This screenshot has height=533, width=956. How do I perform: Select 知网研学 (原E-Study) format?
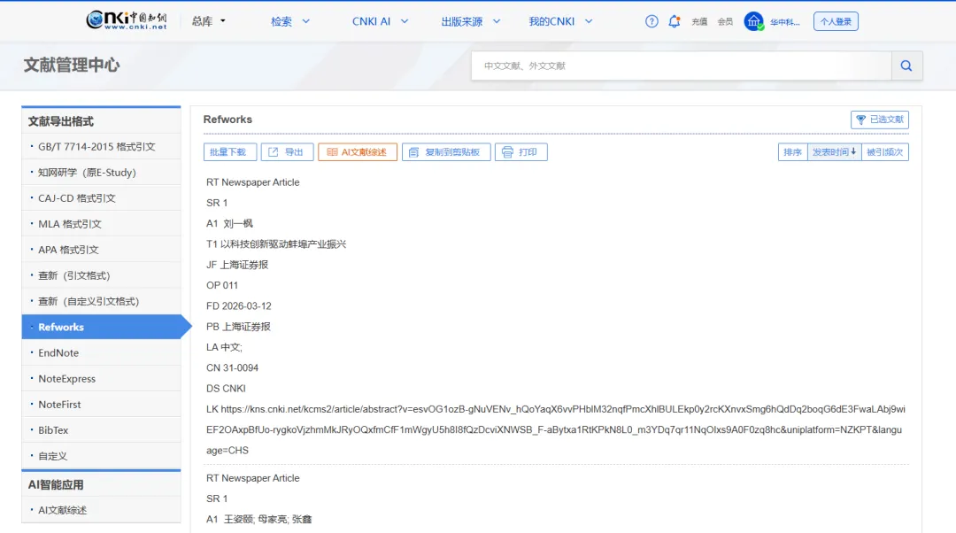pos(101,172)
